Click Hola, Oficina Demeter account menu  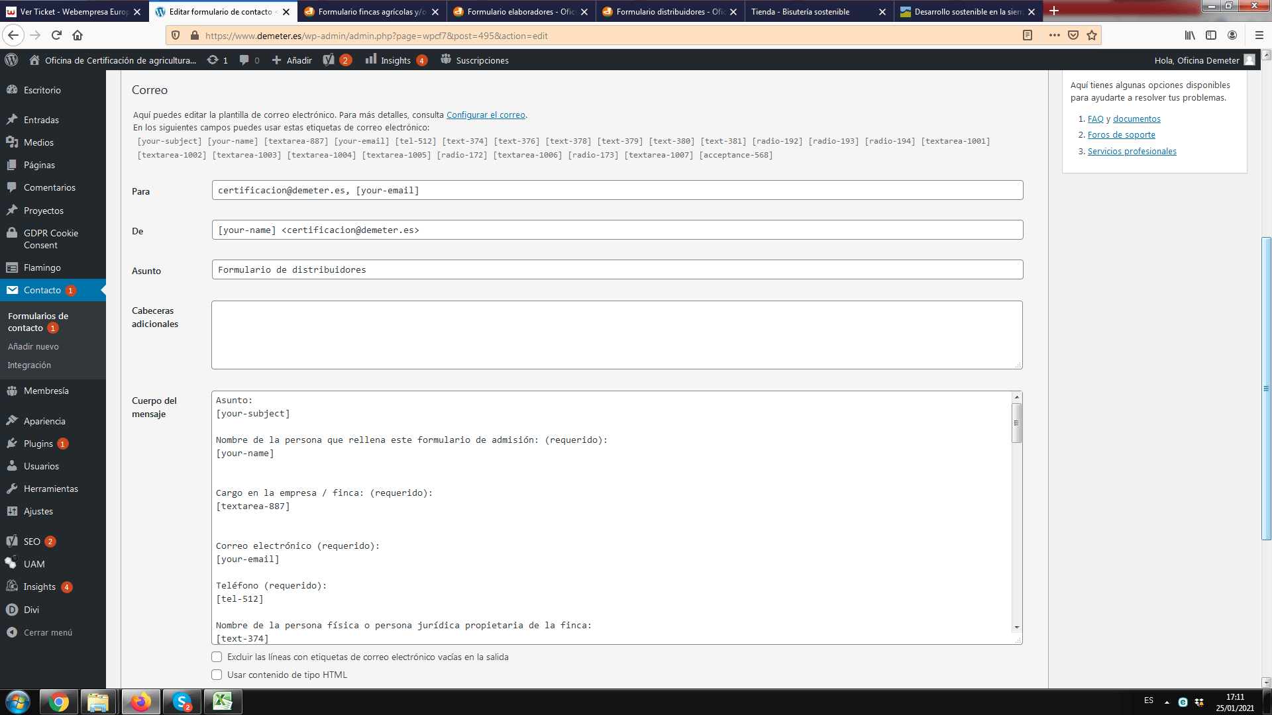pyautogui.click(x=1204, y=60)
